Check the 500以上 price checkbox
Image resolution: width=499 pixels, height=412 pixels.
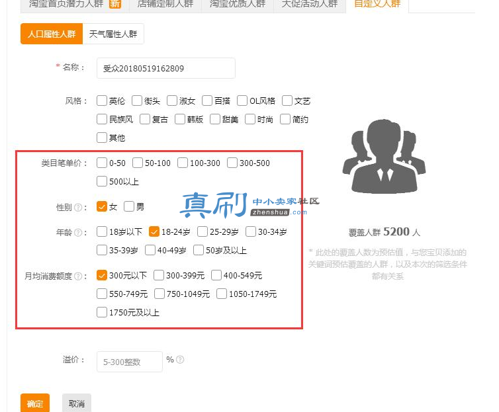coord(102,181)
